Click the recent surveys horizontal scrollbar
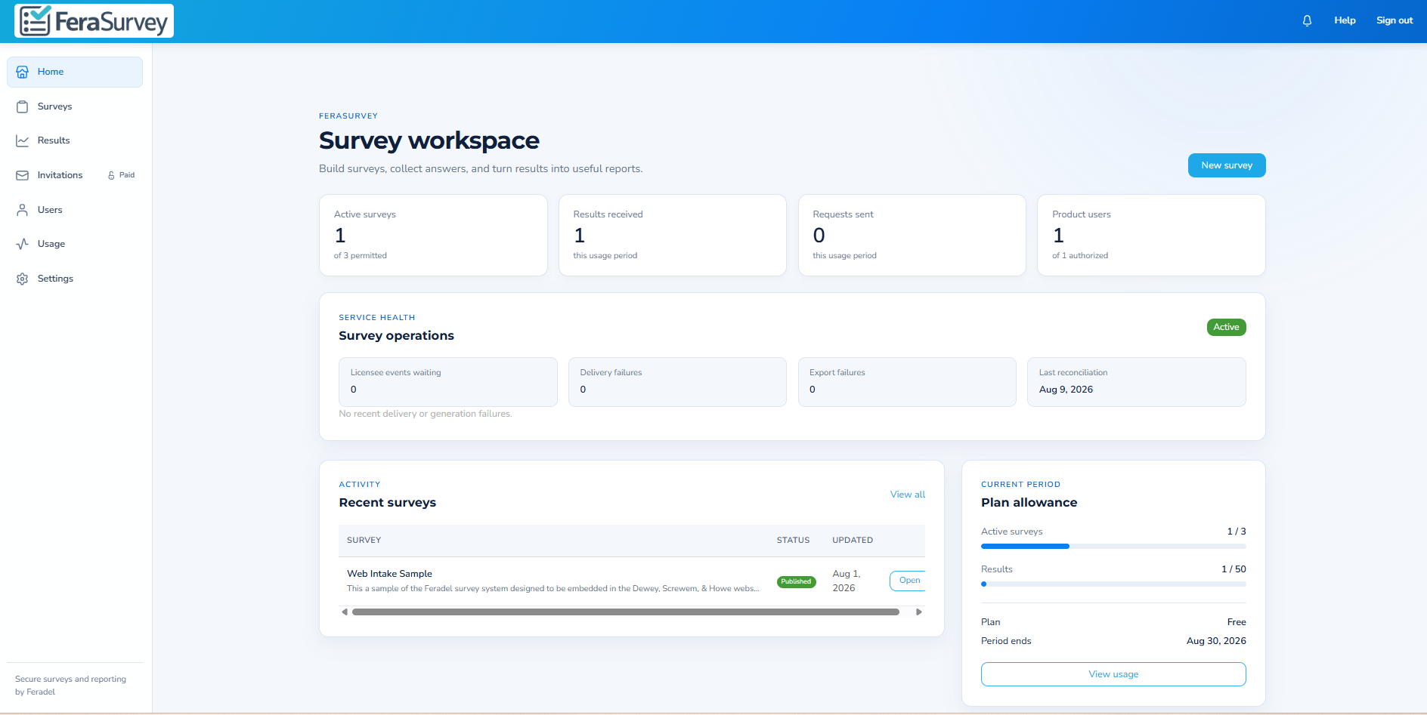This screenshot has height=715, width=1427. pyautogui.click(x=626, y=612)
